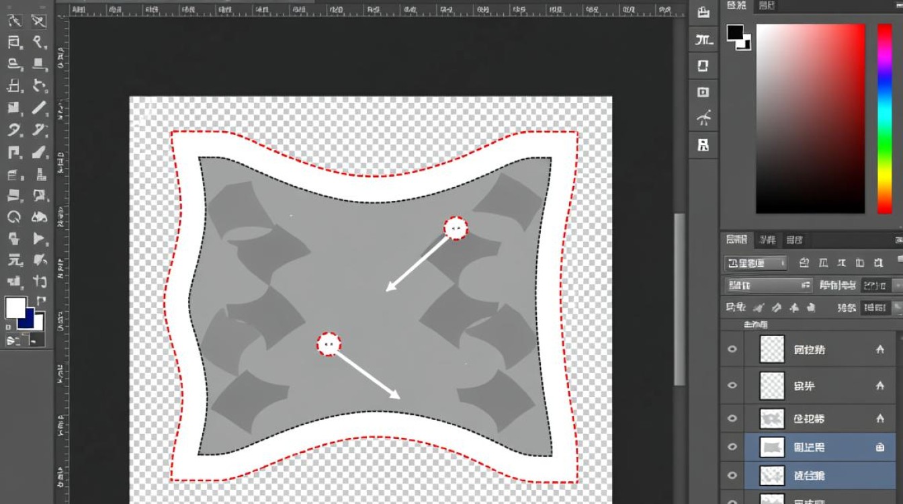Open the puppet figure panel icon in the dock

tap(703, 119)
